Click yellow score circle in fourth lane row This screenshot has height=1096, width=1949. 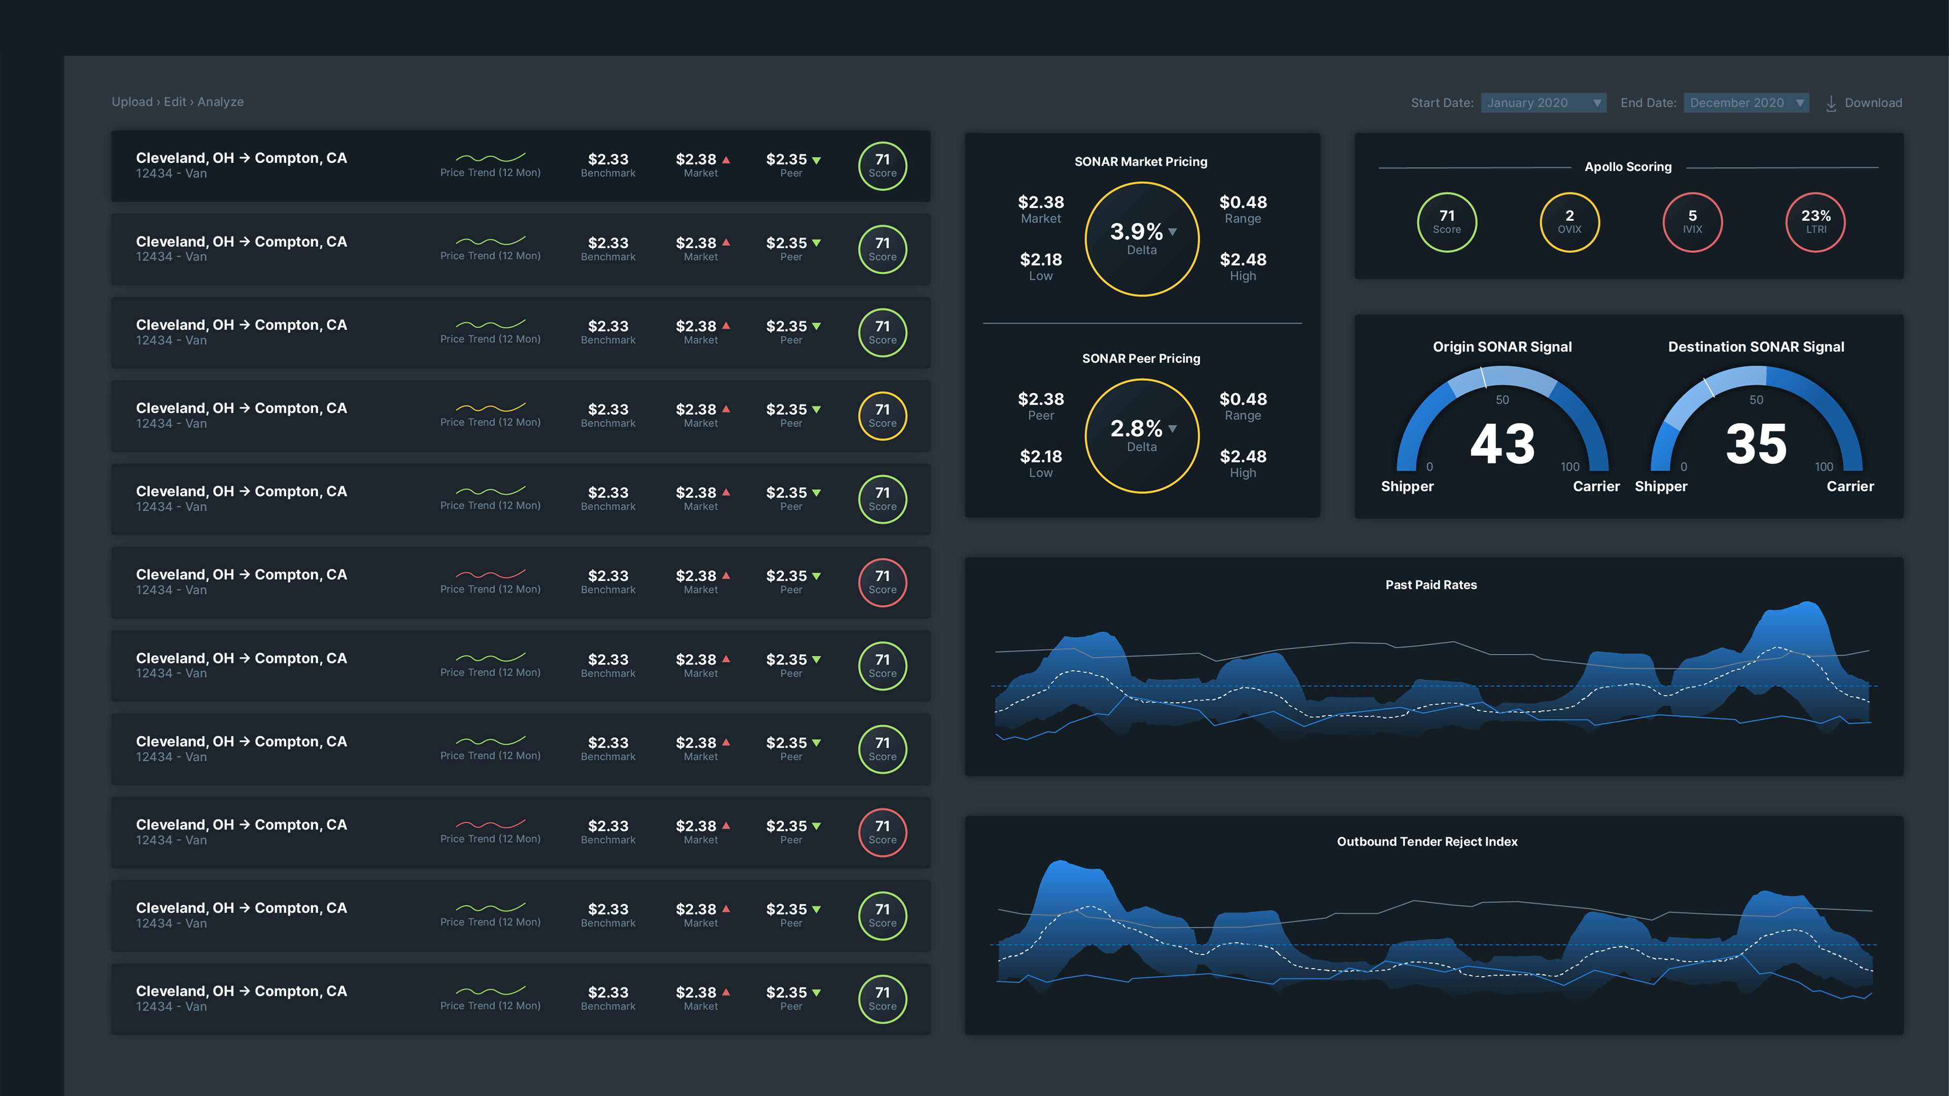[x=882, y=416]
